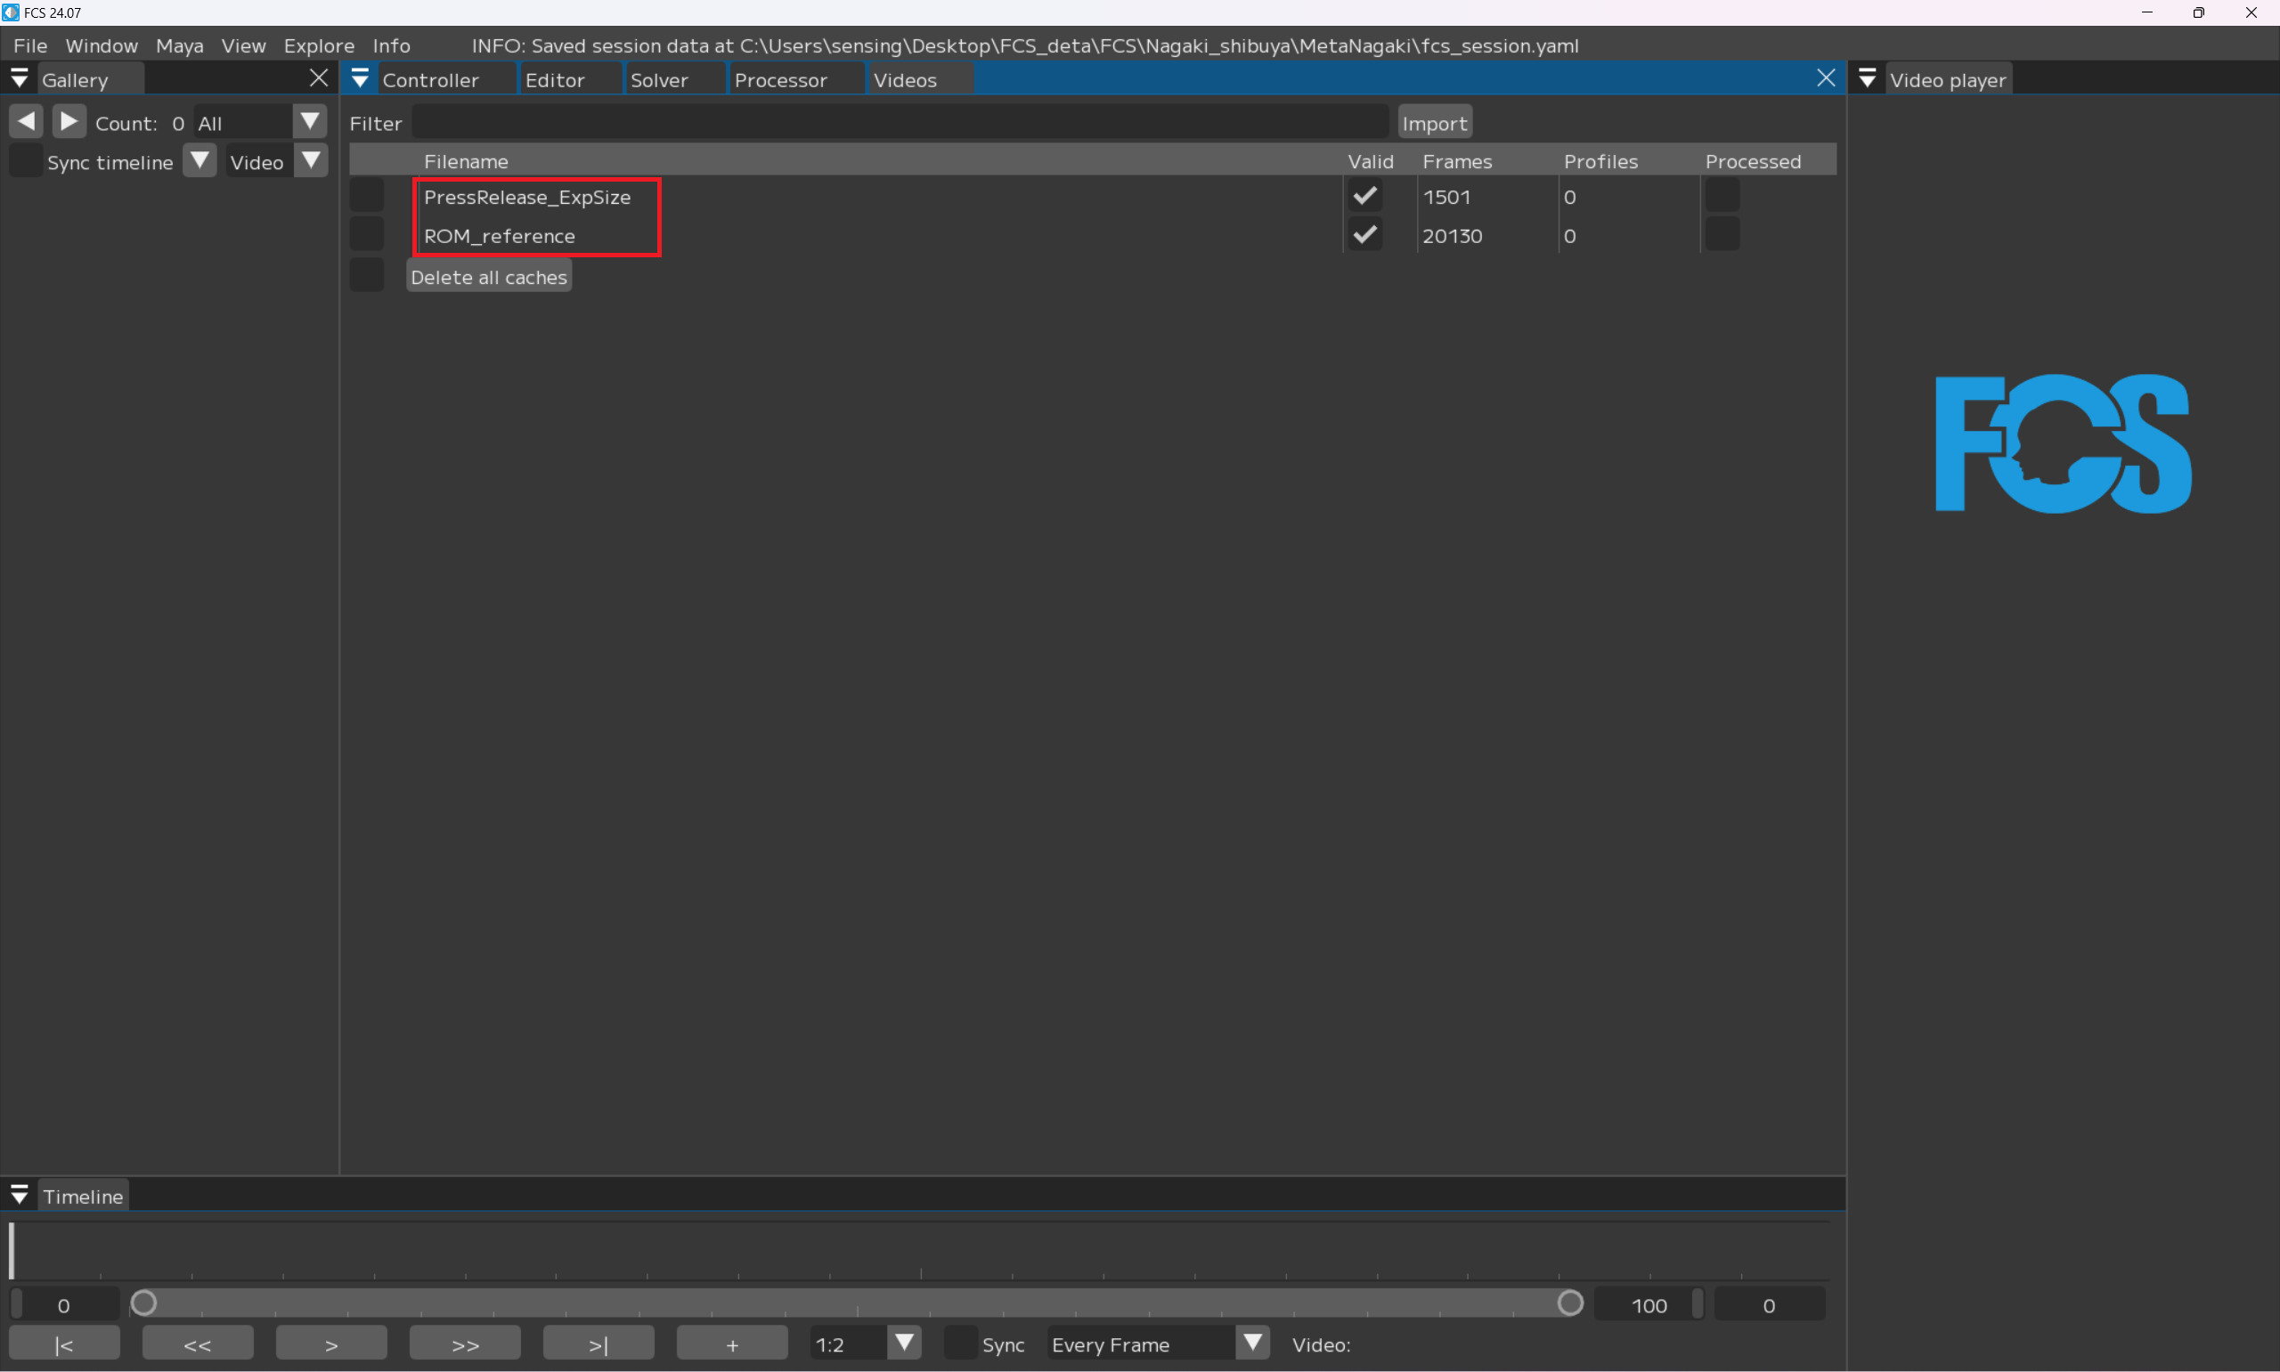This screenshot has height=1372, width=2280.
Task: Expand the 1:2 ratio dropdown
Action: 904,1344
